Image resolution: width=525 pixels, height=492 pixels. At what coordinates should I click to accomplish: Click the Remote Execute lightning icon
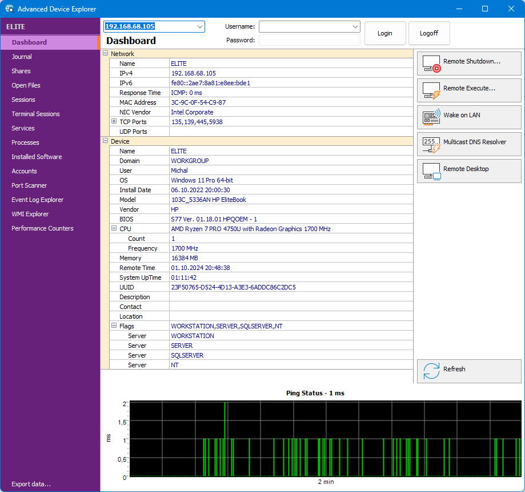[x=431, y=90]
